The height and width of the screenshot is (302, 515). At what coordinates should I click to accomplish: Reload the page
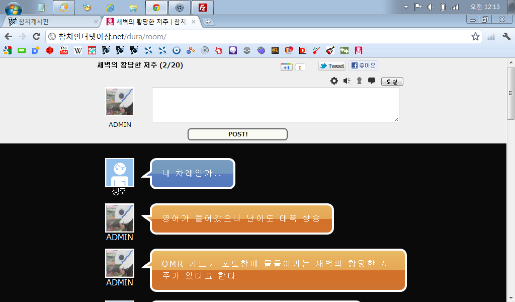tap(36, 37)
